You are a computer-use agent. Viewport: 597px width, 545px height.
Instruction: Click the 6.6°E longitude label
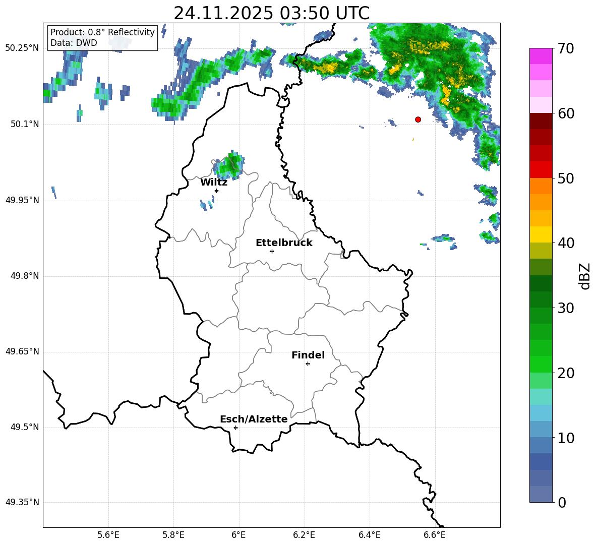[435, 535]
